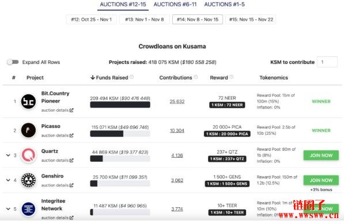Click Join Now for Quartz
Screen dimensions: 344x221
point(321,155)
